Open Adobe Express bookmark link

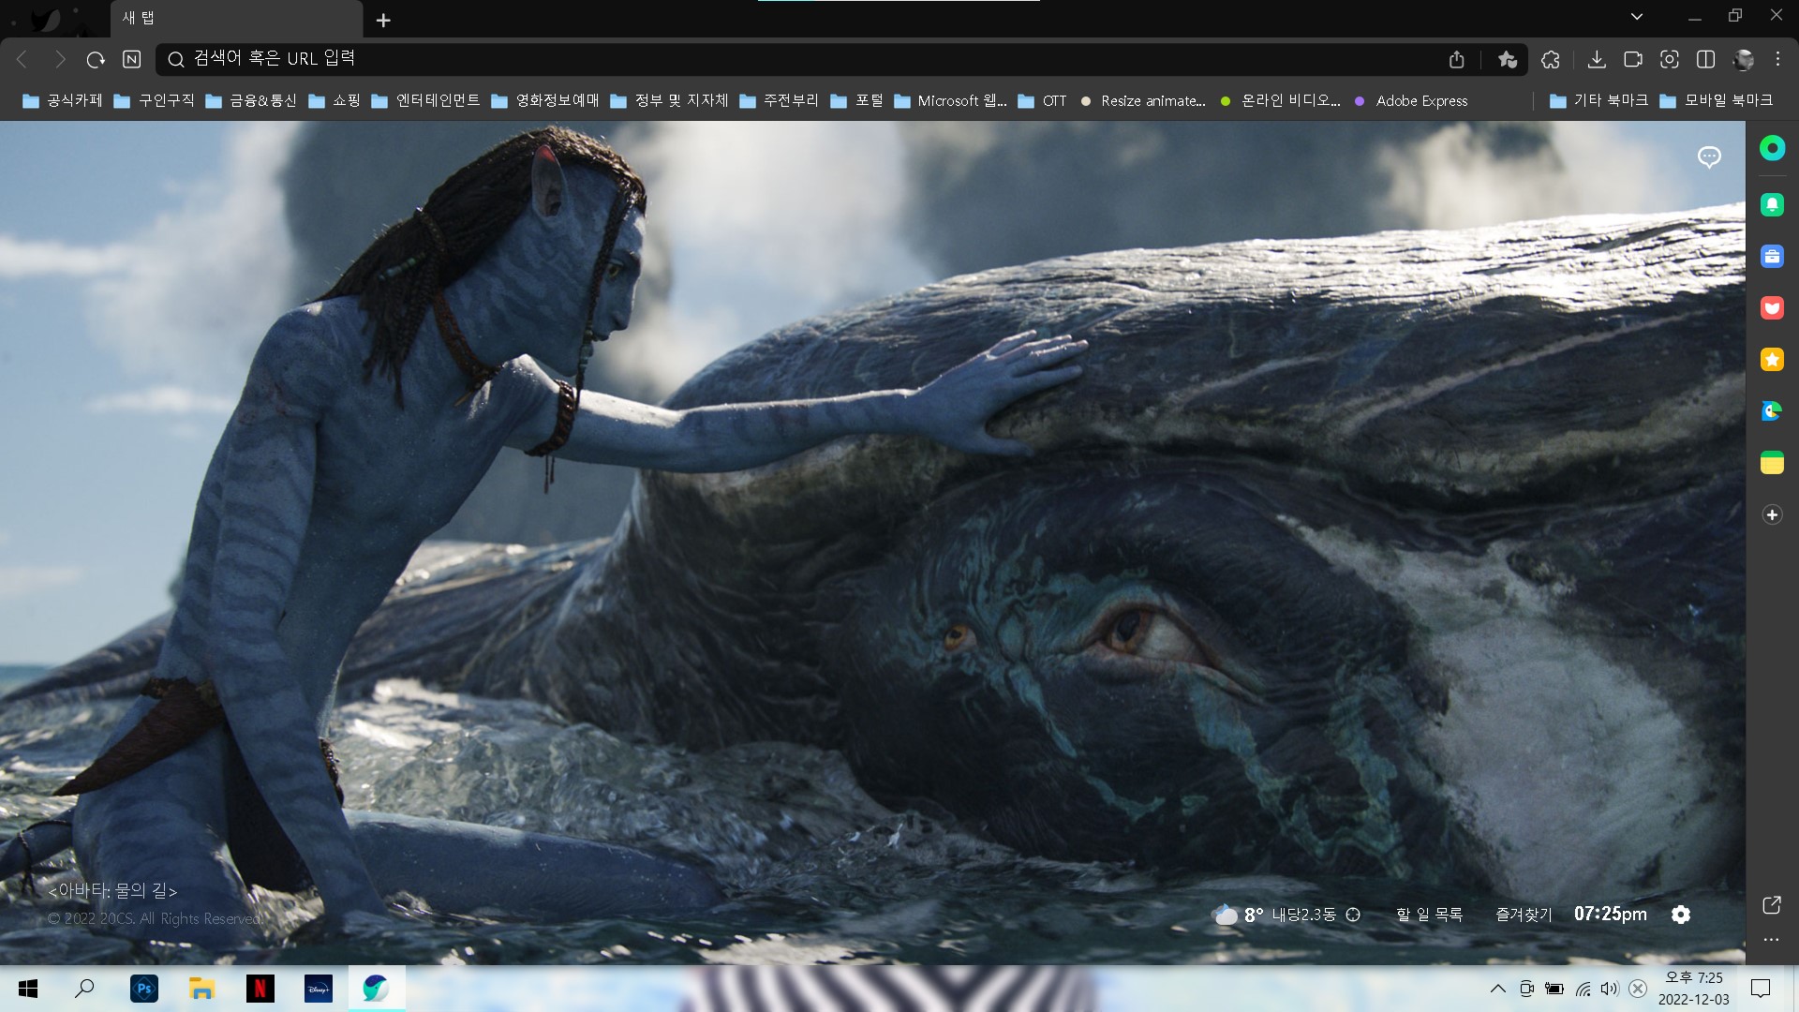click(x=1411, y=100)
